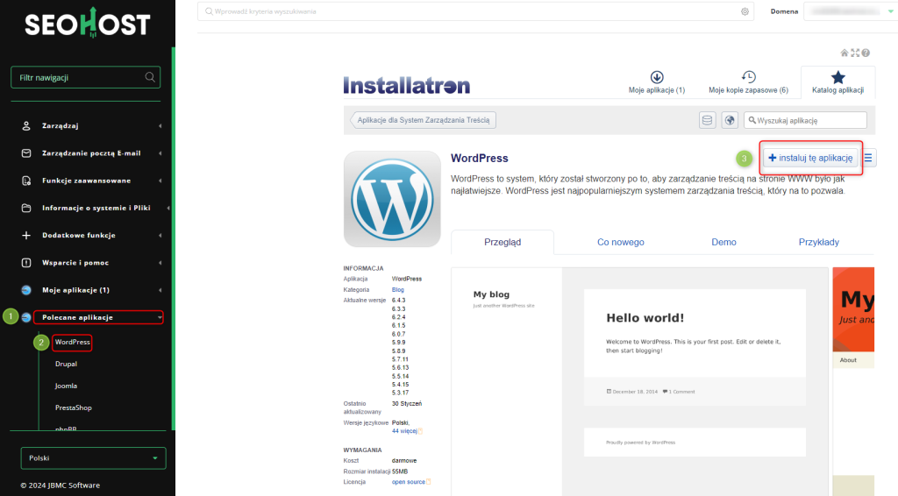Select WordPress in Polecane aplikacje list
898x496 pixels.
tap(73, 342)
